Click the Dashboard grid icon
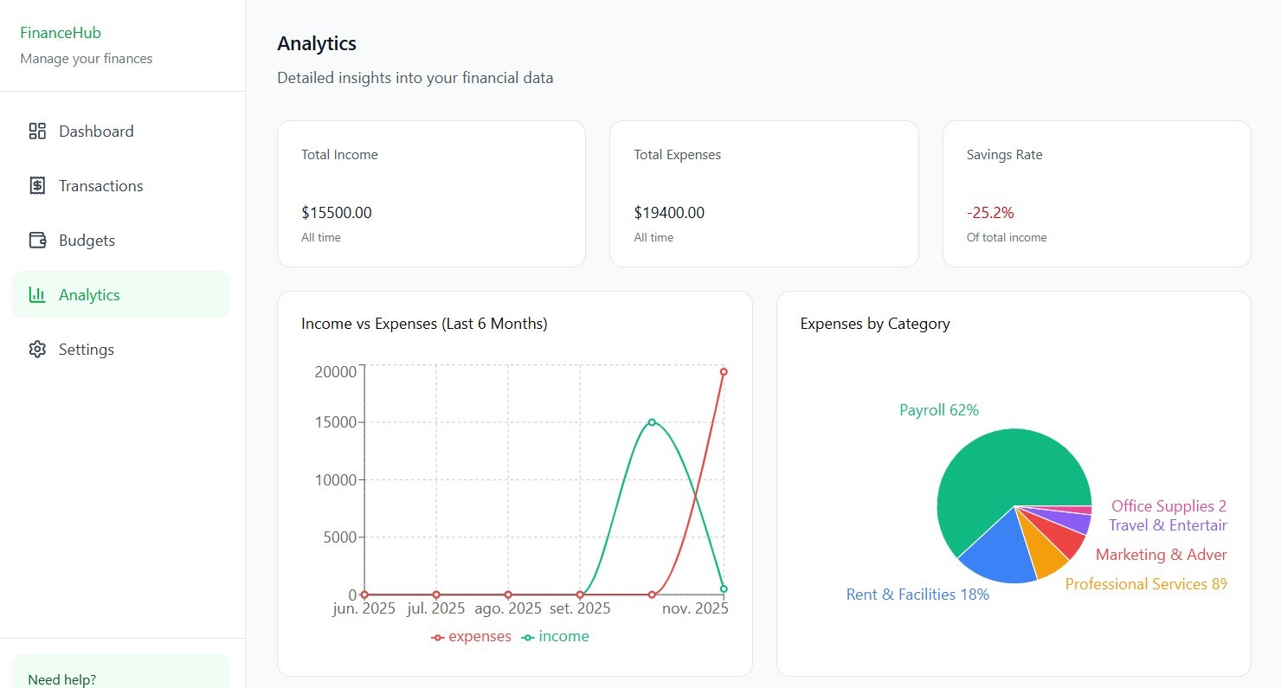1281x688 pixels. (37, 132)
